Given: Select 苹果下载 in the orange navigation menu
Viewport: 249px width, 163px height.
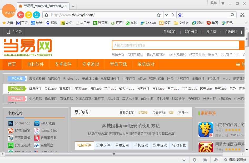Looking at the screenshot, I should (x=118, y=64).
